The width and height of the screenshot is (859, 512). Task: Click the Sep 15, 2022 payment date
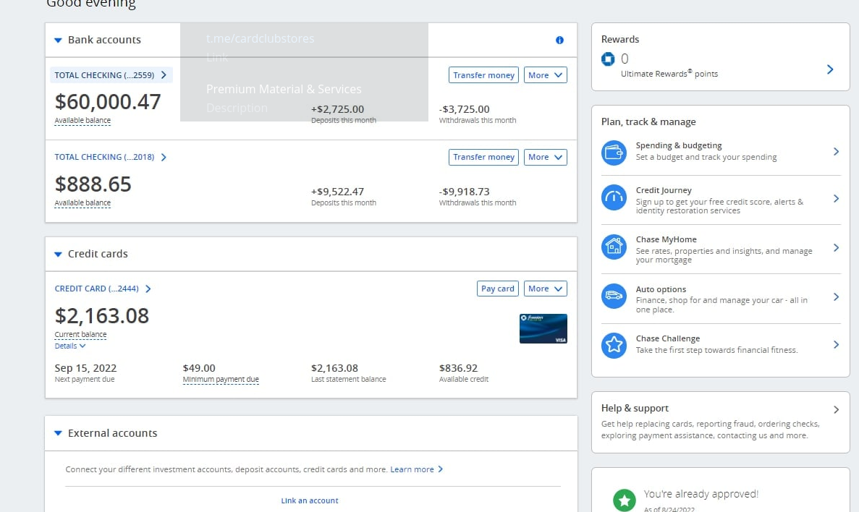point(85,368)
